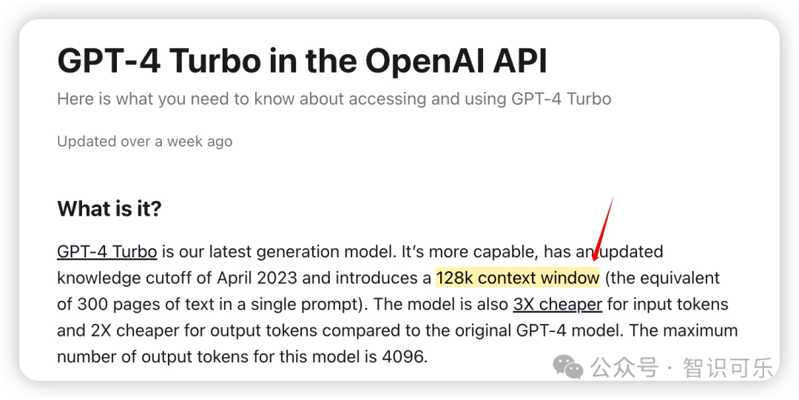Screen dimensions: 799x400
Task: Click the Updated over a week ago timestamp
Action: pyautogui.click(x=144, y=141)
